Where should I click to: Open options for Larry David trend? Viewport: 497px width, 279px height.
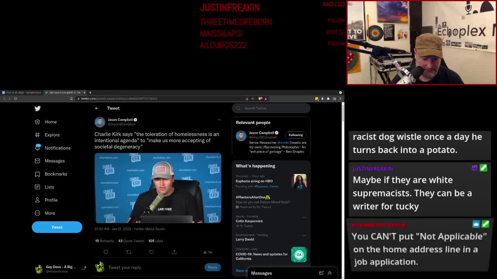(304, 235)
